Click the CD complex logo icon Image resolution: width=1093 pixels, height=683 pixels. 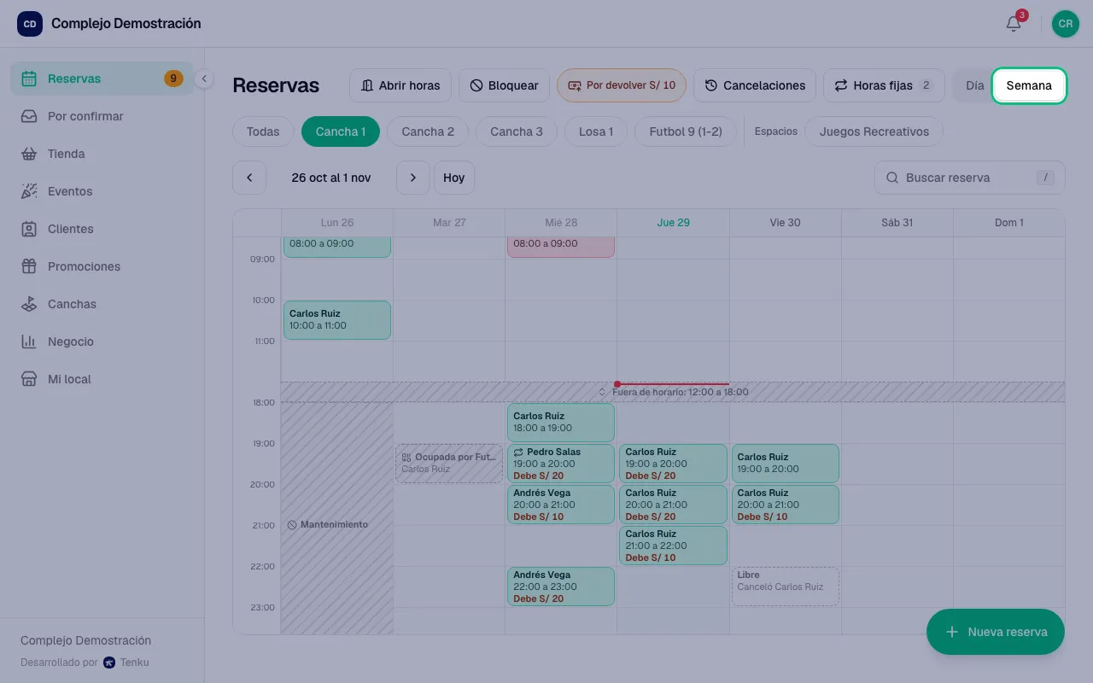30,24
